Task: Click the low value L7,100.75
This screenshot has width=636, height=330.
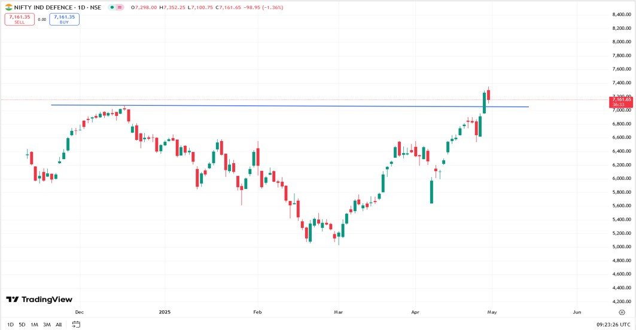Action: coord(201,7)
